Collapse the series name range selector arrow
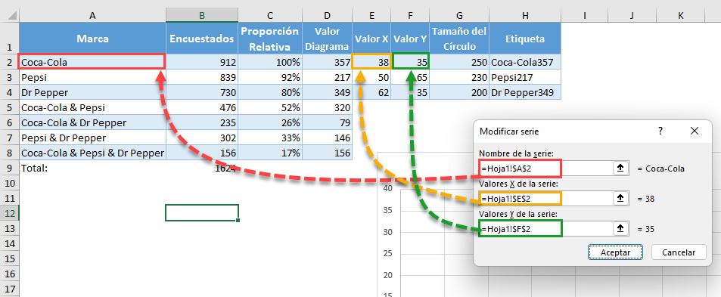The width and height of the screenshot is (721, 297). (620, 169)
